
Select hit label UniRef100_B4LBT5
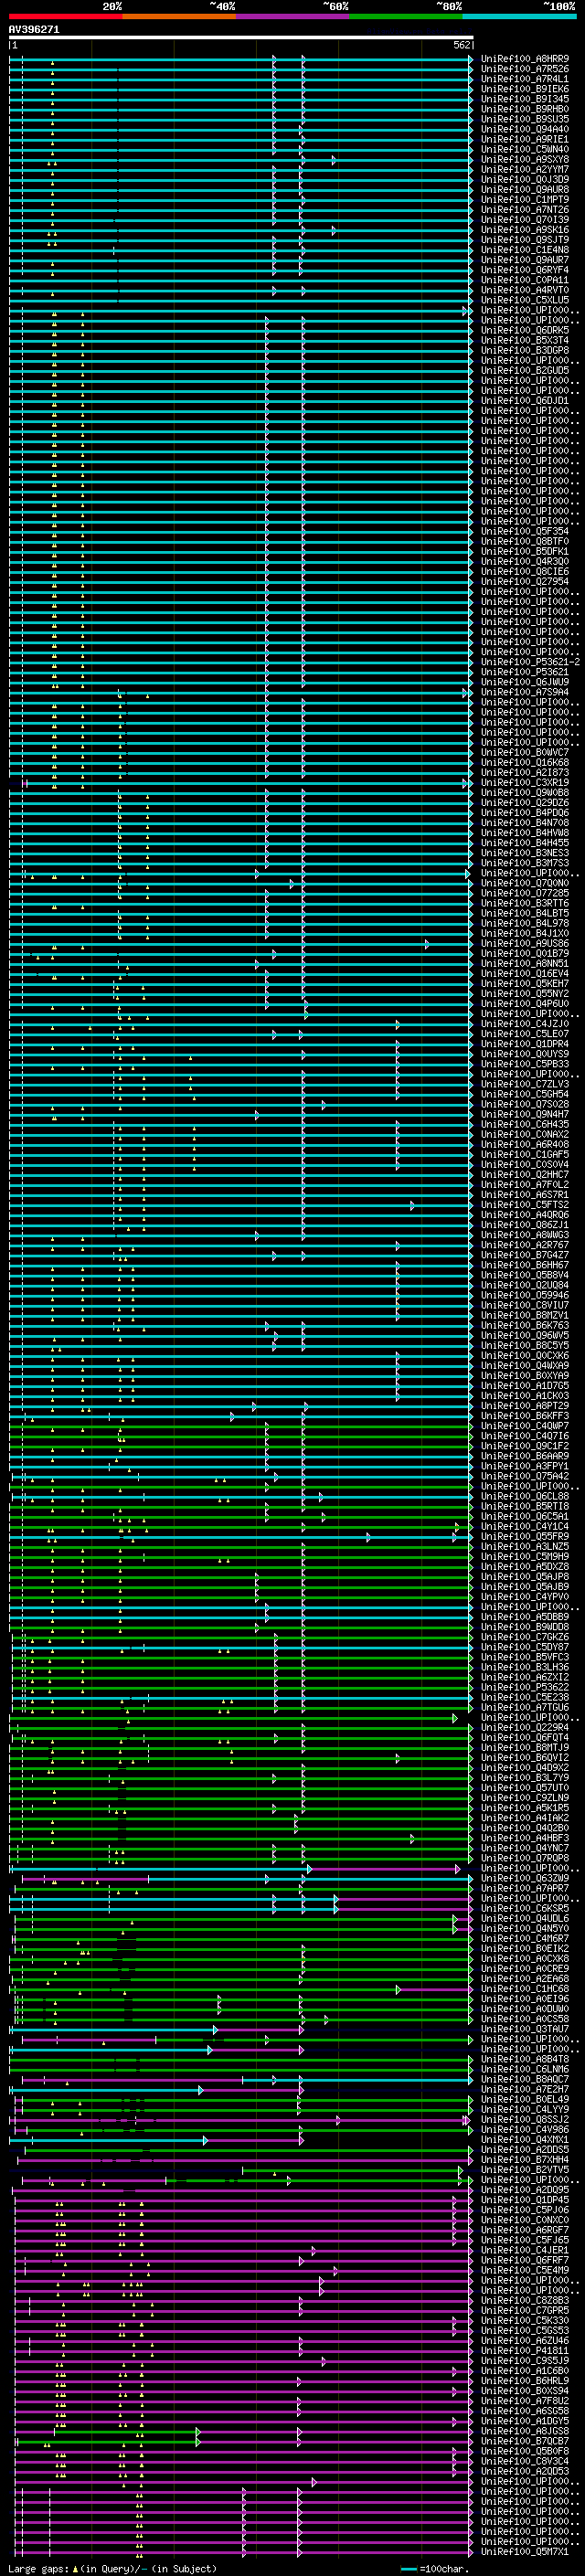point(525,913)
